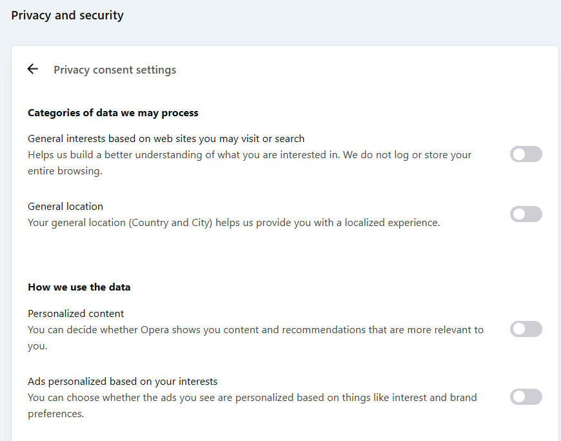Click the General interests based on web sites label
Image resolution: width=561 pixels, height=441 pixels.
click(166, 139)
